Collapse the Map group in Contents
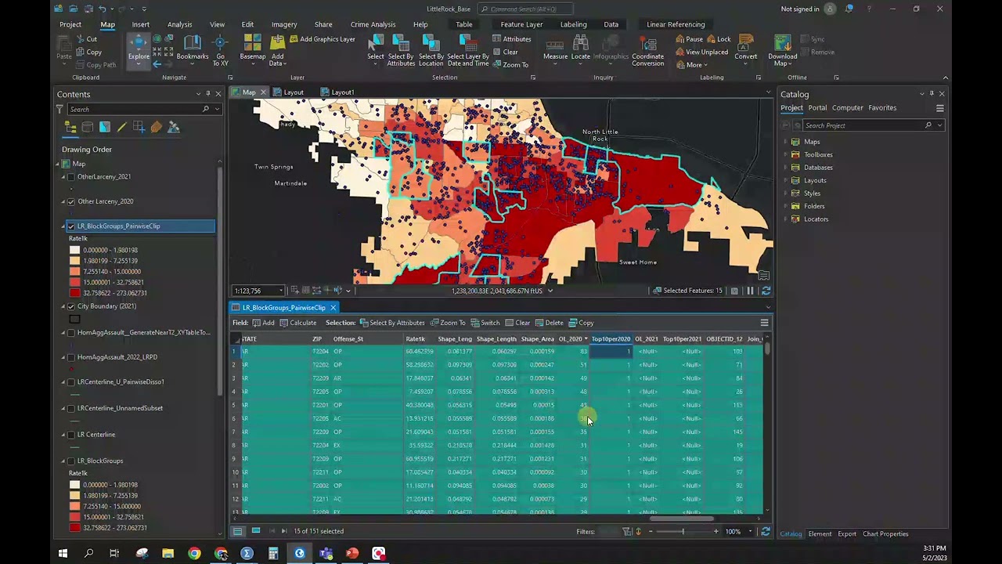Screen dimensions: 1002x564 coord(57,164)
